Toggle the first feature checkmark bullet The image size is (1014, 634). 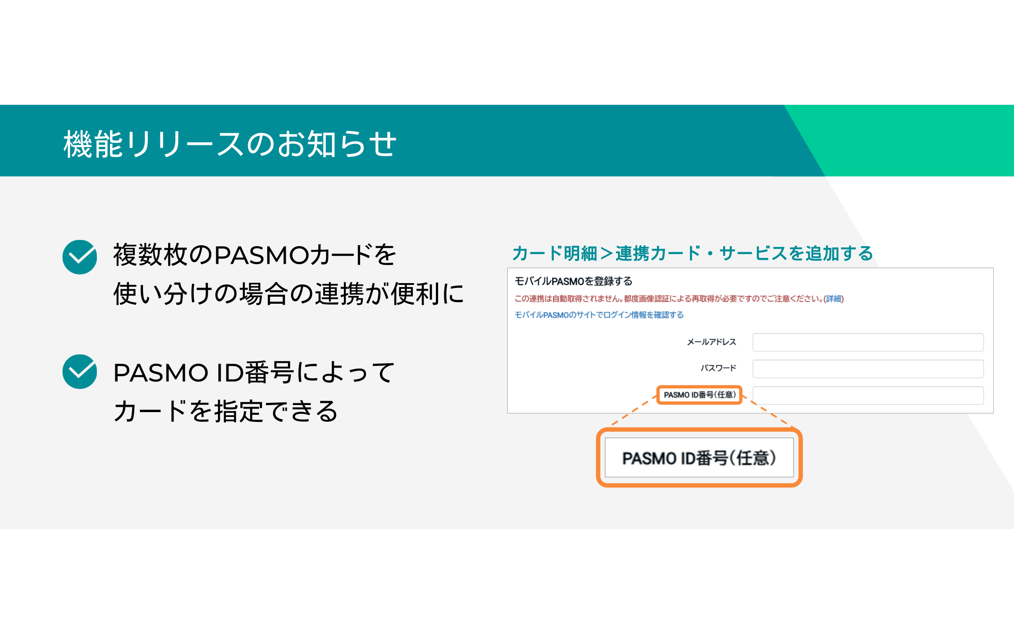point(79,258)
